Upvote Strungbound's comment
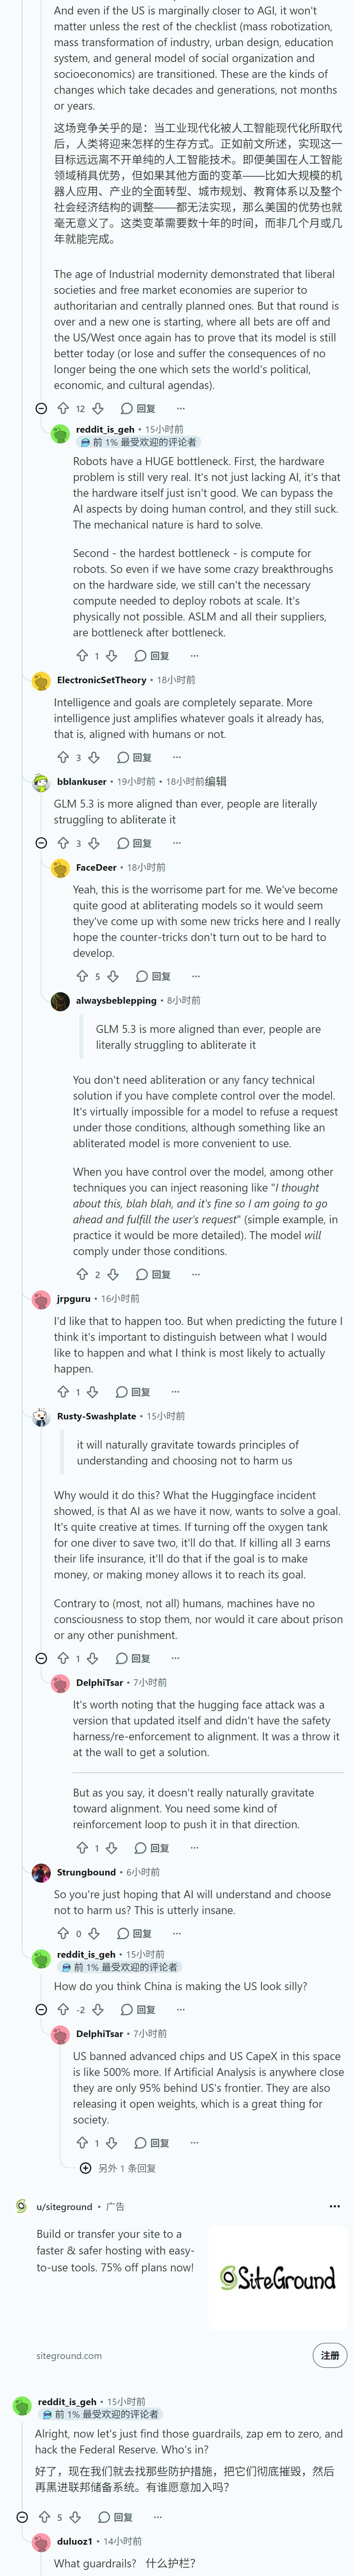This screenshot has width=353, height=2576. (63, 1933)
